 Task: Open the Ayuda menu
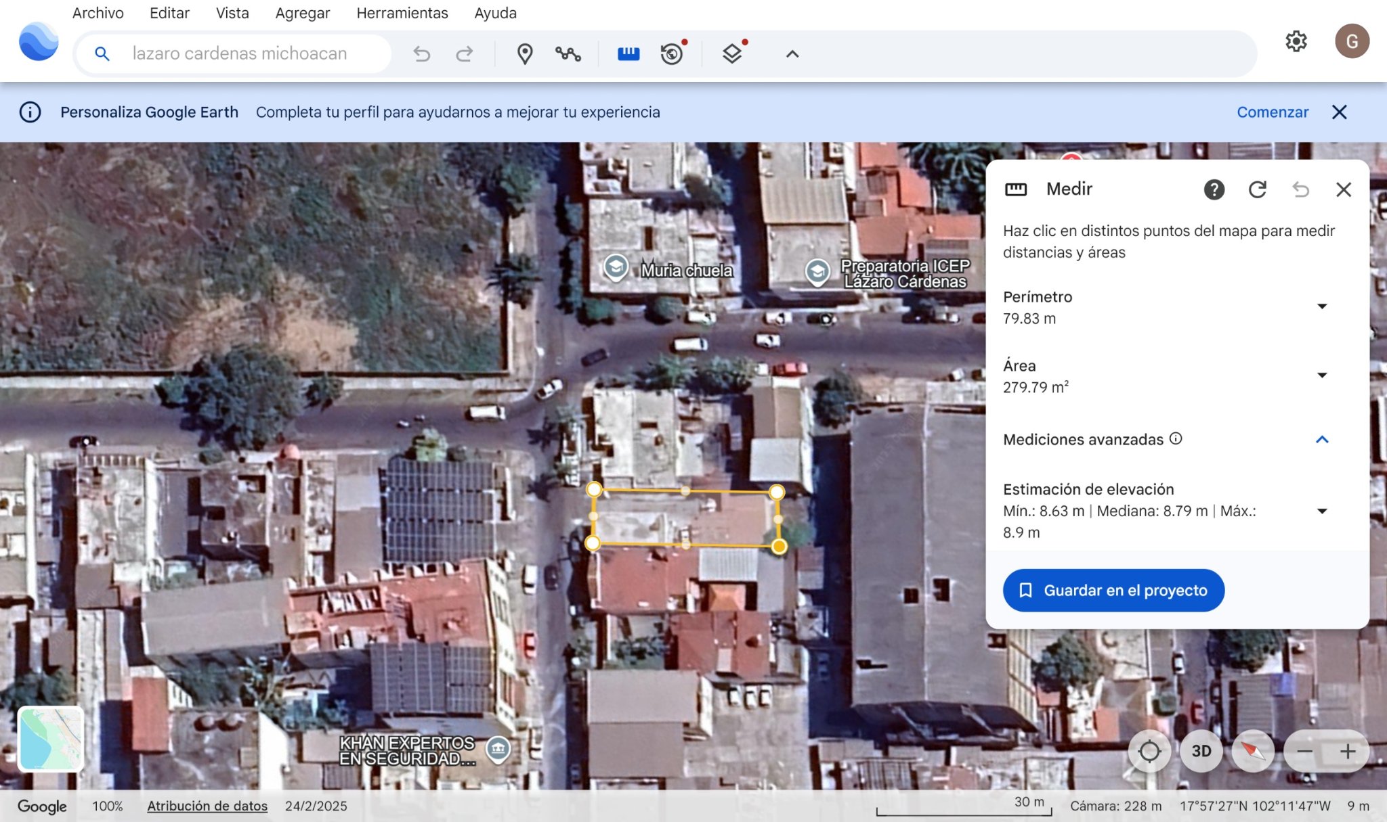pos(496,13)
